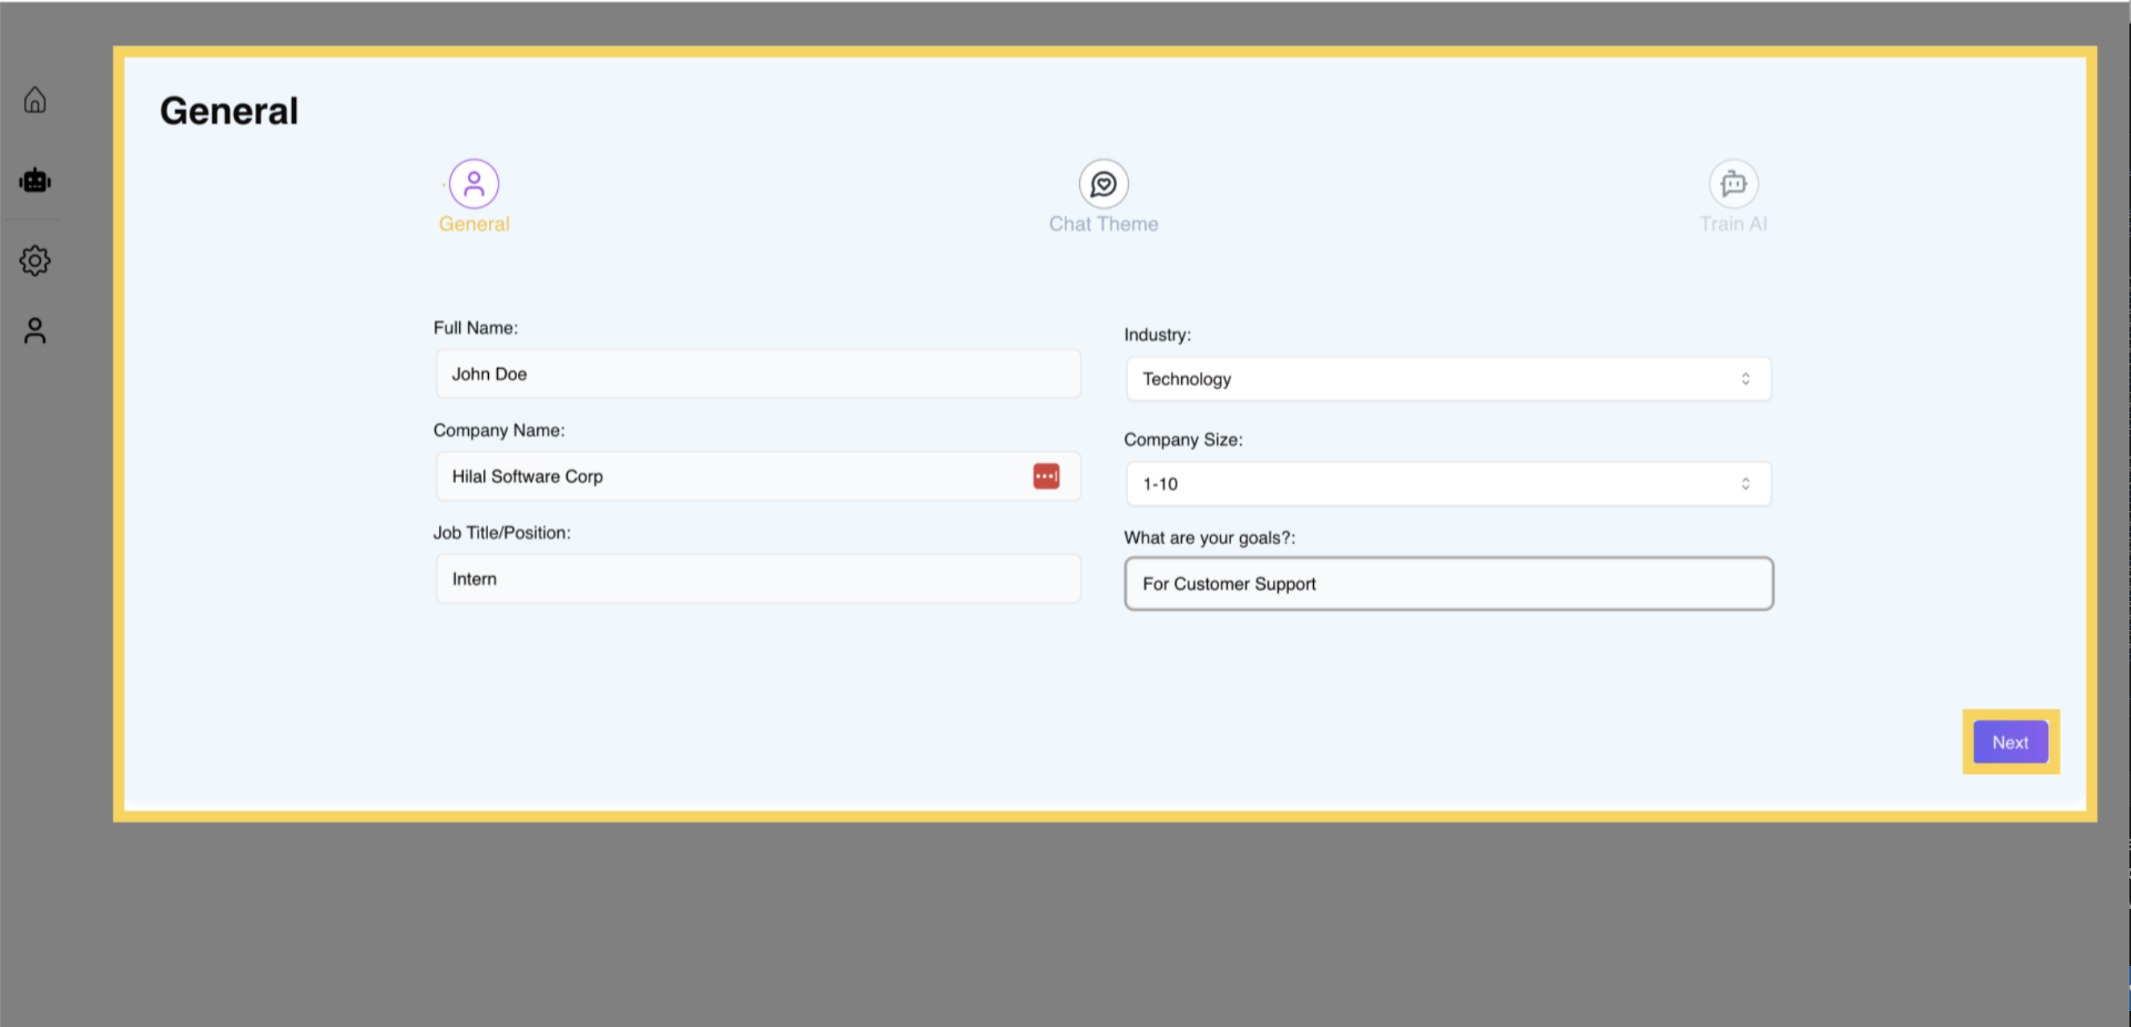Image resolution: width=2131 pixels, height=1027 pixels.
Task: Click the Job Title field containing Intern
Action: [x=757, y=578]
